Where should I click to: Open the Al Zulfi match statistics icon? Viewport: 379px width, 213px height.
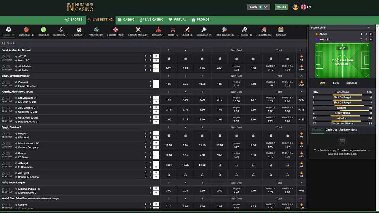click(x=8, y=57)
